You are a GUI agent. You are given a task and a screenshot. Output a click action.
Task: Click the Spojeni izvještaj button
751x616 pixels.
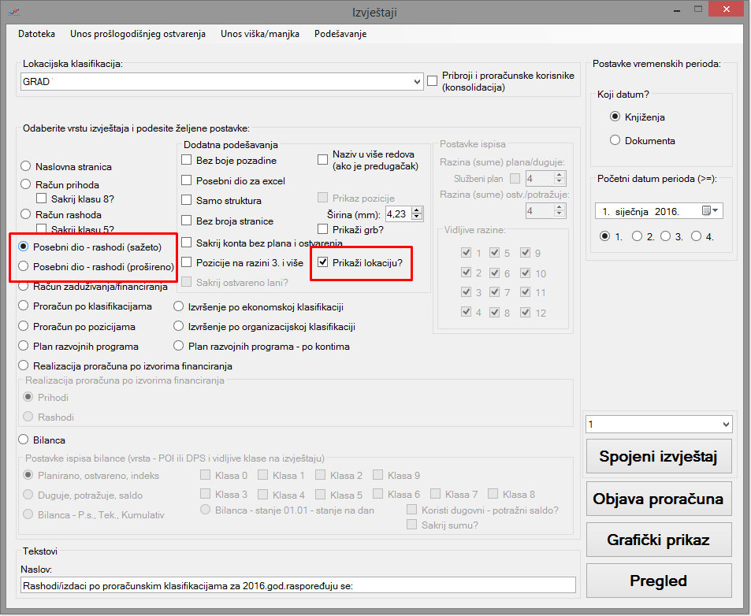coord(658,458)
